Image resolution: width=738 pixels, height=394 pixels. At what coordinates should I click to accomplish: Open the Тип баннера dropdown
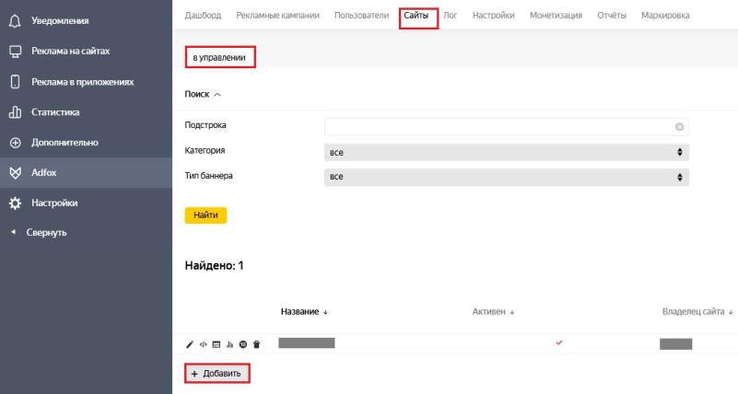pos(507,178)
